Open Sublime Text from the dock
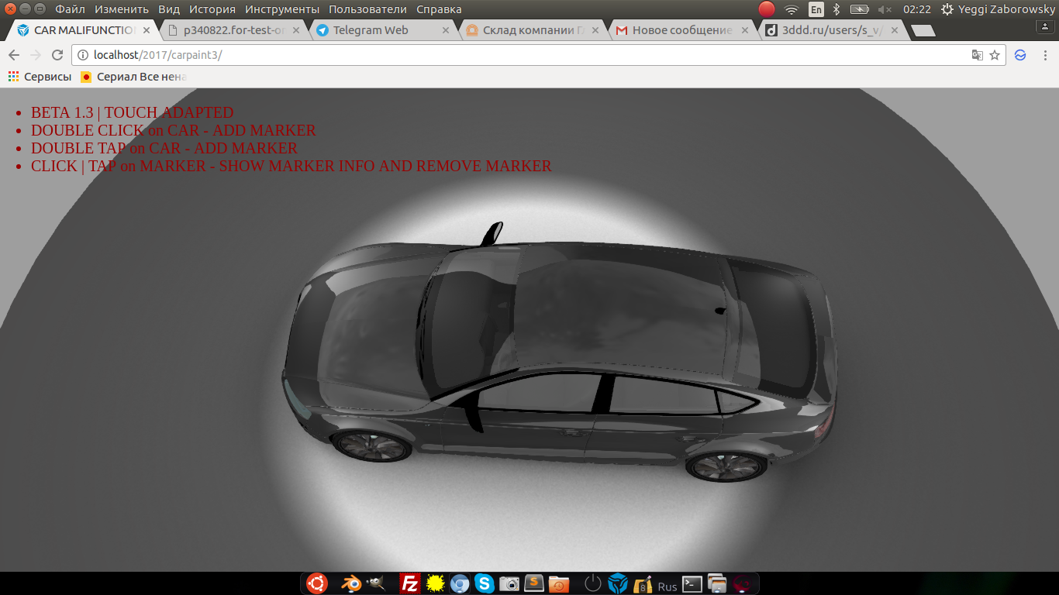Viewport: 1059px width, 595px height. click(x=534, y=583)
